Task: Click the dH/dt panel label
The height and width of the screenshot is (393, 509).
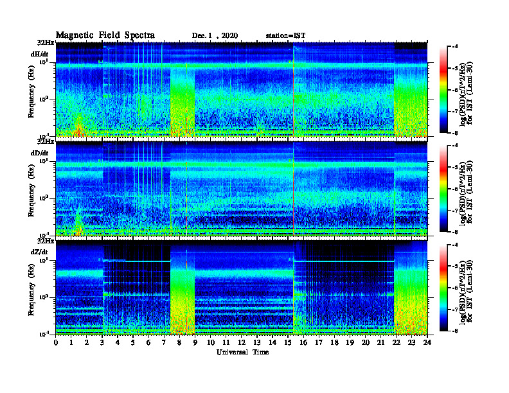Action: click(40, 55)
